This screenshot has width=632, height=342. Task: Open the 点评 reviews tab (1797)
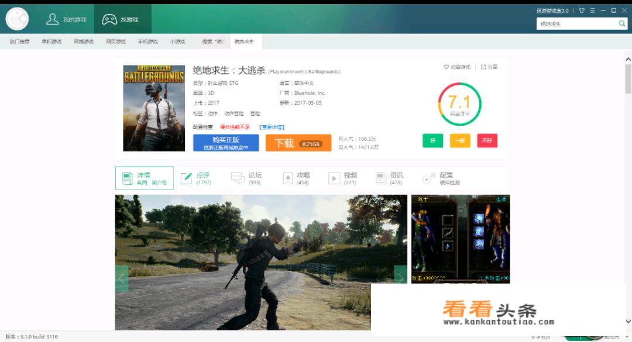click(x=196, y=178)
